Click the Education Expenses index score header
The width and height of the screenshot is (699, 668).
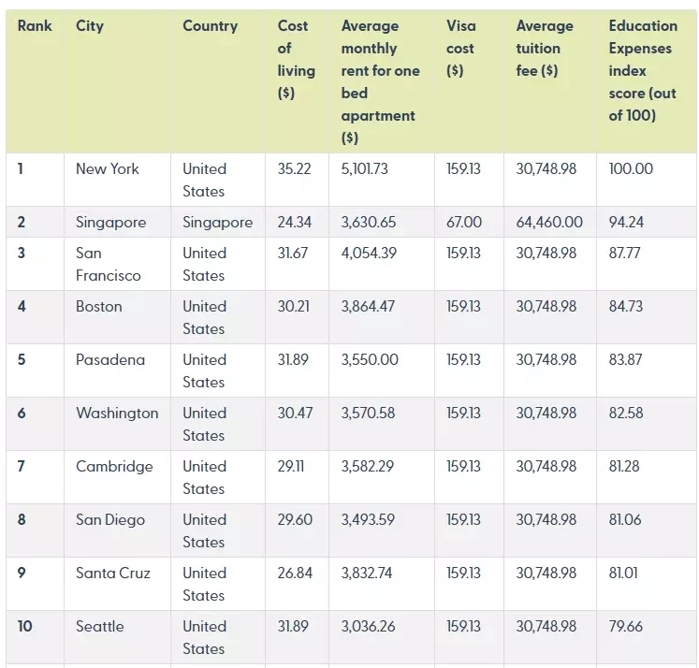[643, 70]
